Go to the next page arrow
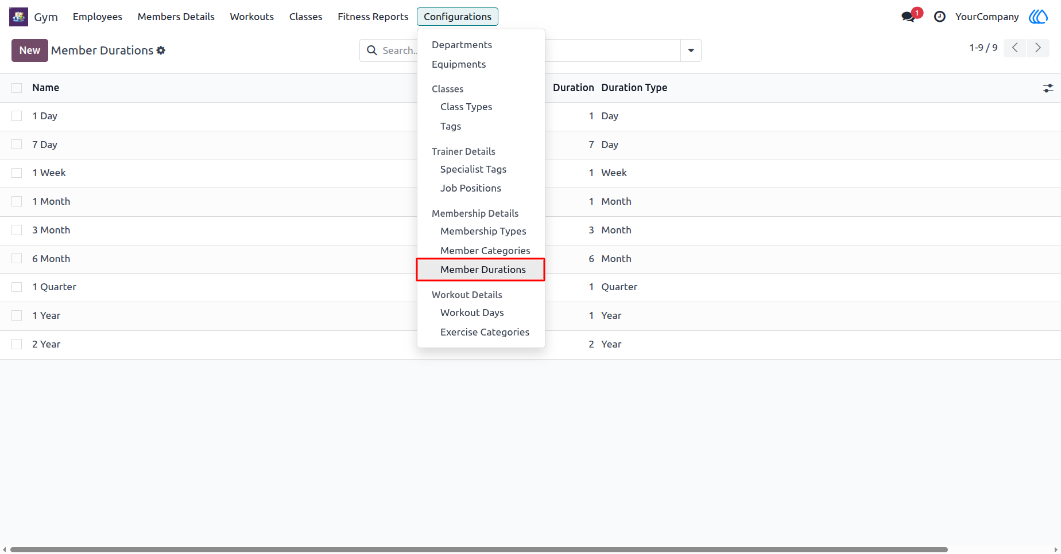Image resolution: width=1061 pixels, height=554 pixels. (x=1038, y=48)
